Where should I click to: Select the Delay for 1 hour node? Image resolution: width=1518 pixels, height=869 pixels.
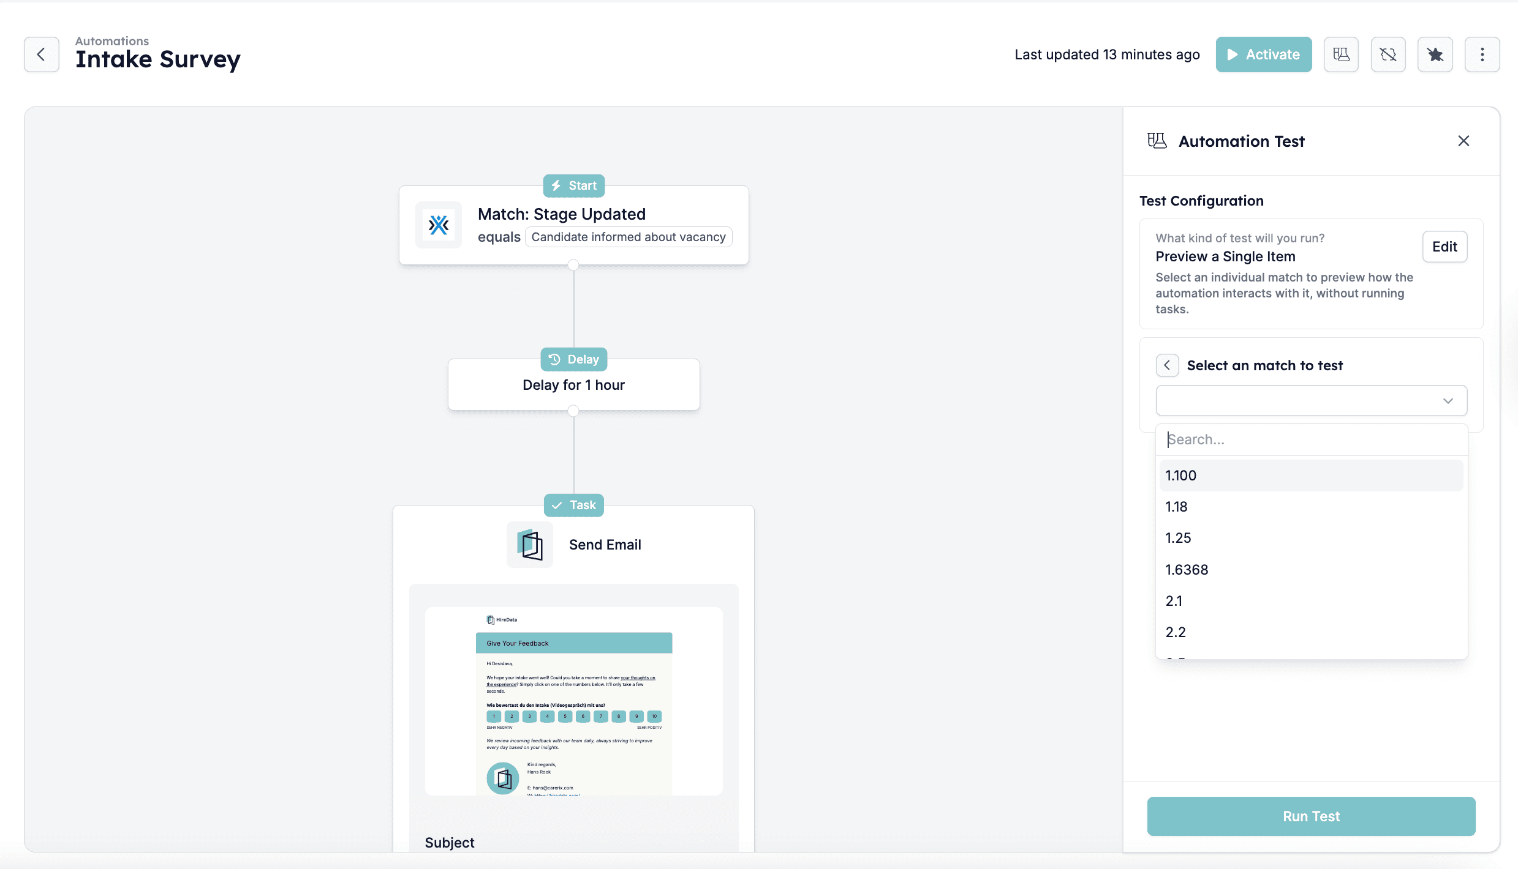(x=574, y=385)
